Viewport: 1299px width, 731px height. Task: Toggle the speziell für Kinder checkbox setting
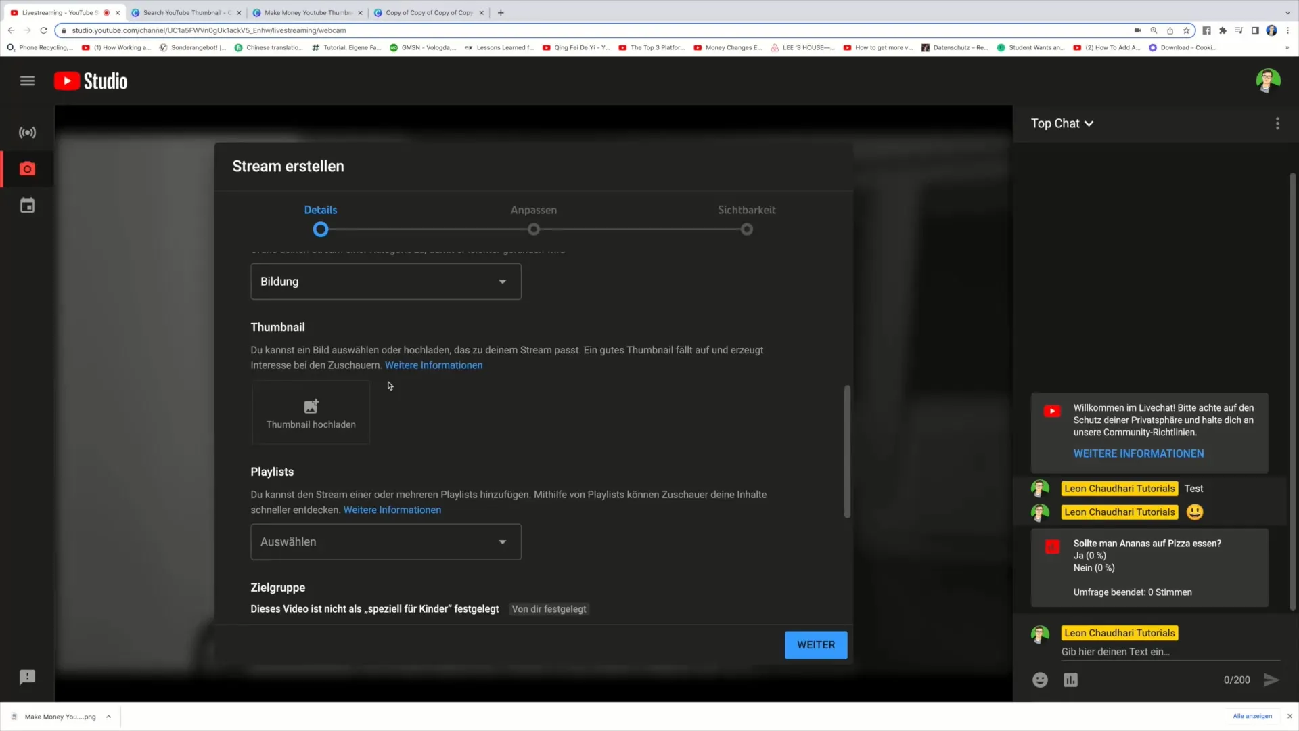[x=548, y=608]
